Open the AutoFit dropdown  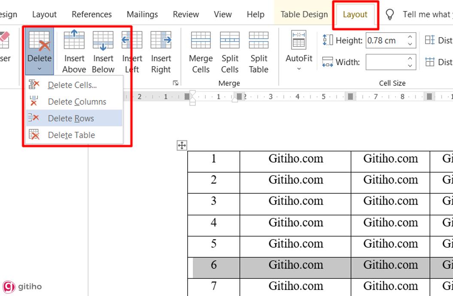point(299,51)
